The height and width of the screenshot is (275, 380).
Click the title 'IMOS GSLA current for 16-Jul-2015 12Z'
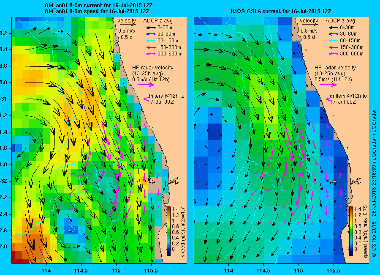pyautogui.click(x=281, y=11)
